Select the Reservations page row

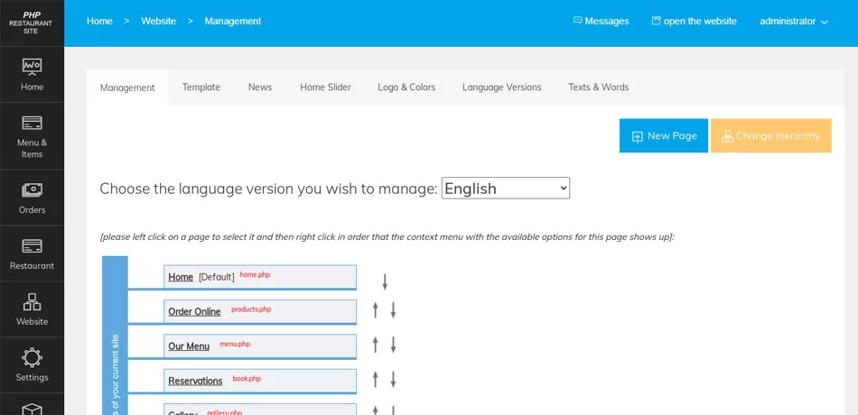pyautogui.click(x=260, y=381)
